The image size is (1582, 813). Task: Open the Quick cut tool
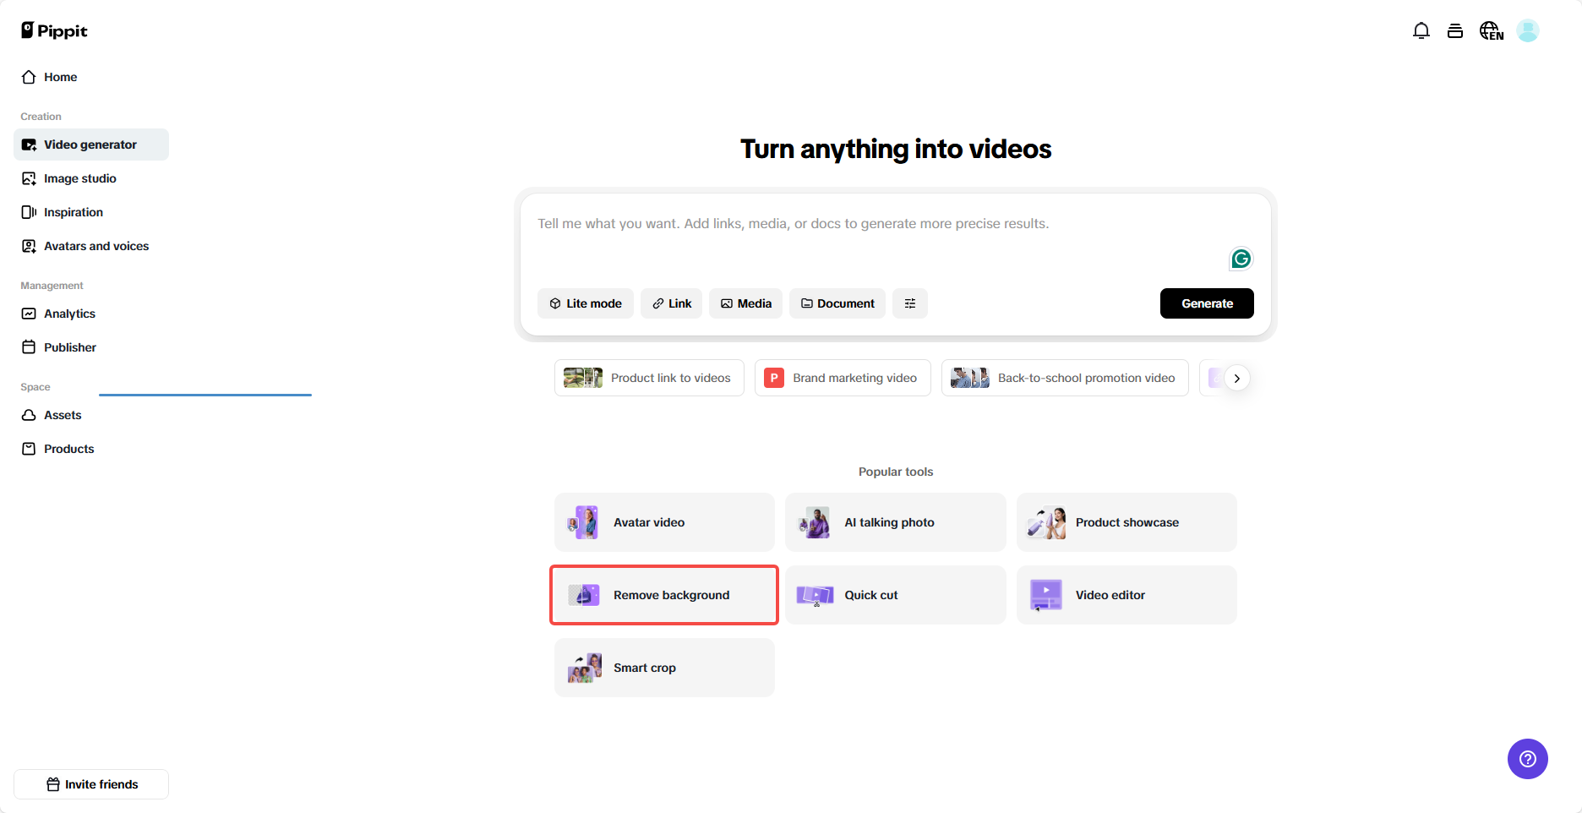[x=896, y=595]
